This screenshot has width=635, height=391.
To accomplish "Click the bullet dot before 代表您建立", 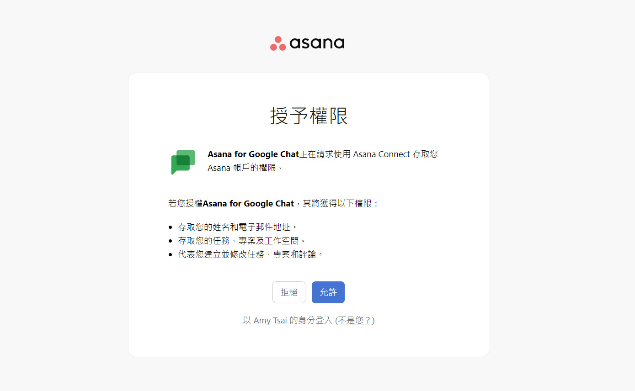I will point(171,254).
